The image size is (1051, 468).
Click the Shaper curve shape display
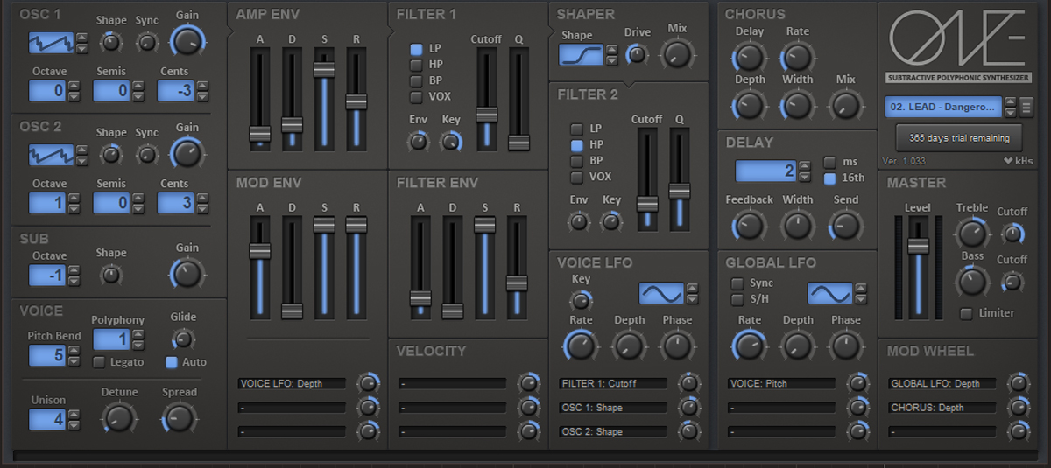[582, 54]
